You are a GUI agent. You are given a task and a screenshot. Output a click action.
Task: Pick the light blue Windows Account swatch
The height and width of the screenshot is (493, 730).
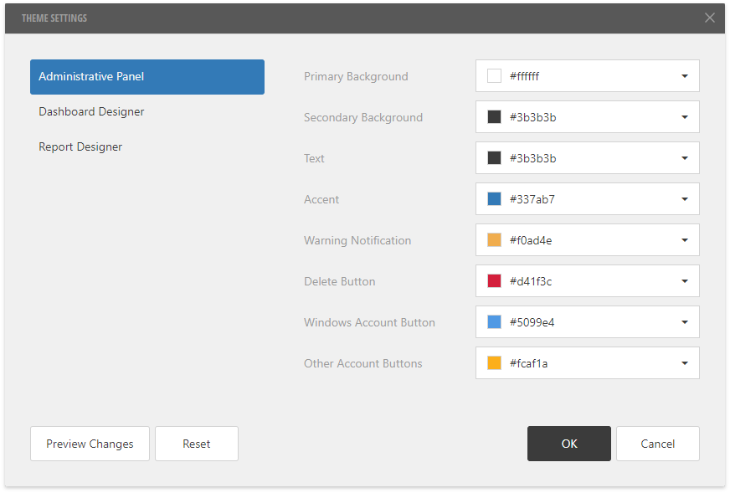494,322
